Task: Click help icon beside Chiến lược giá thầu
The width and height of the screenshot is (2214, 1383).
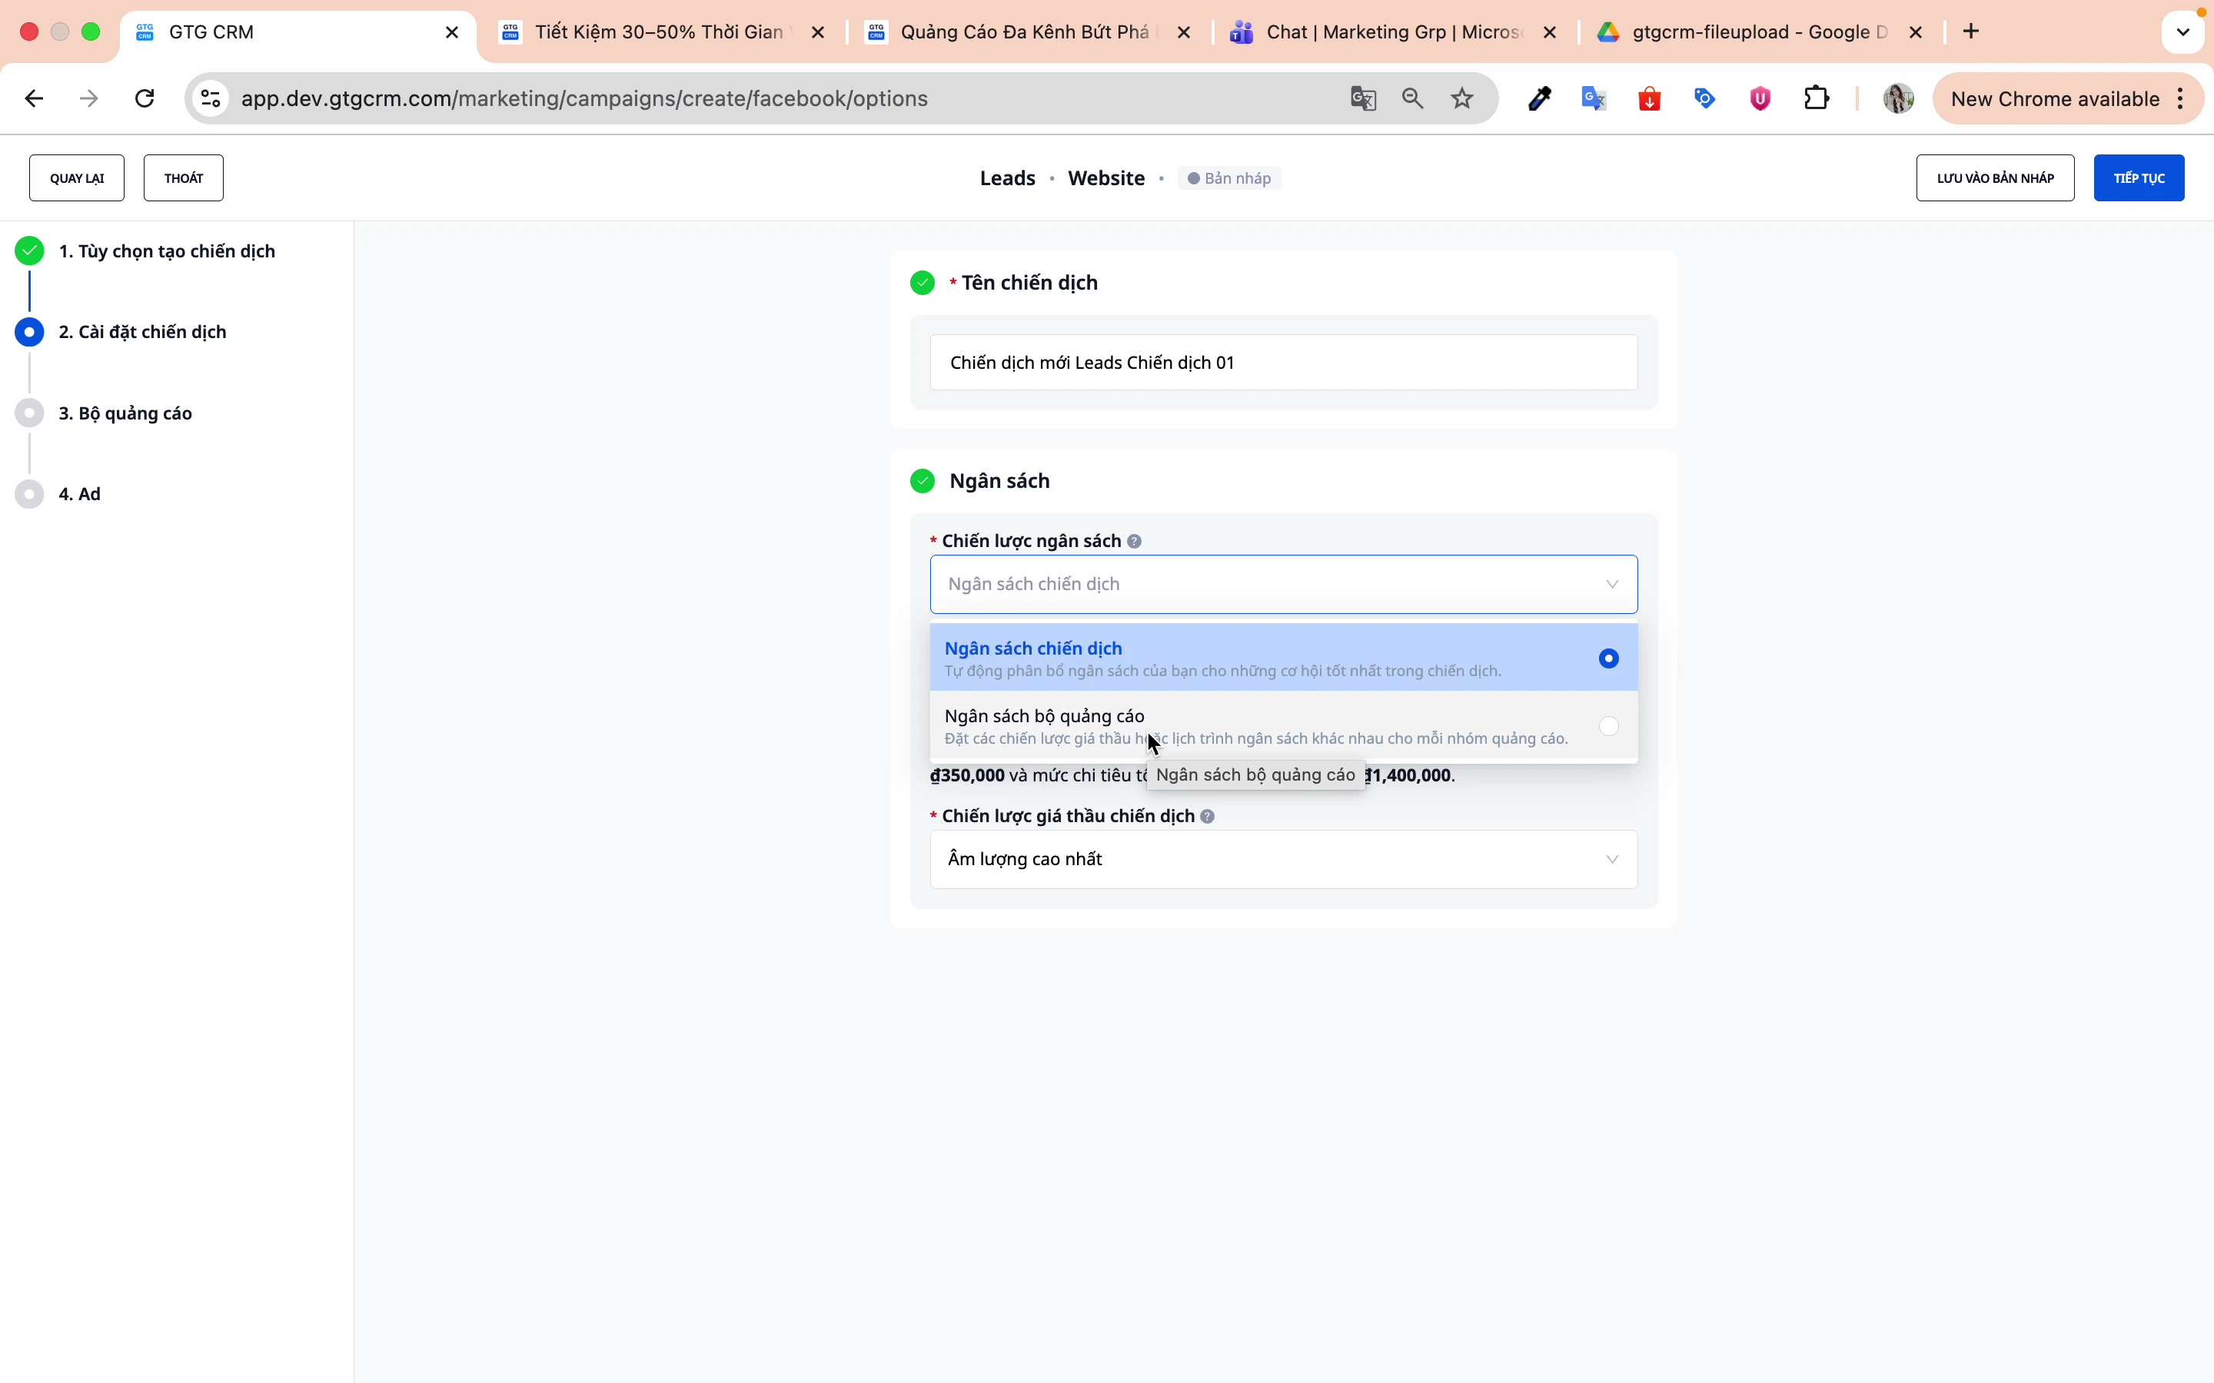Action: [1208, 817]
